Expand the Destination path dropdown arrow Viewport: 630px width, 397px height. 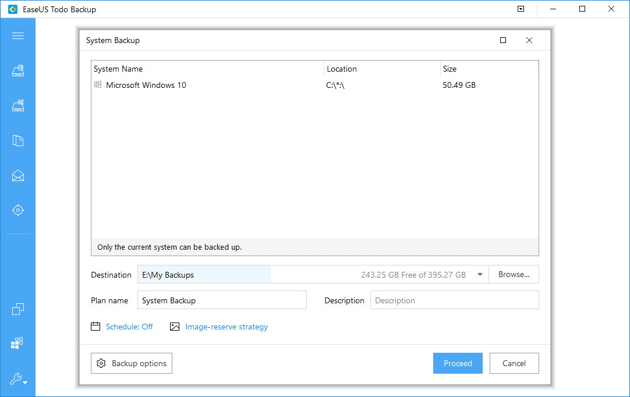480,275
